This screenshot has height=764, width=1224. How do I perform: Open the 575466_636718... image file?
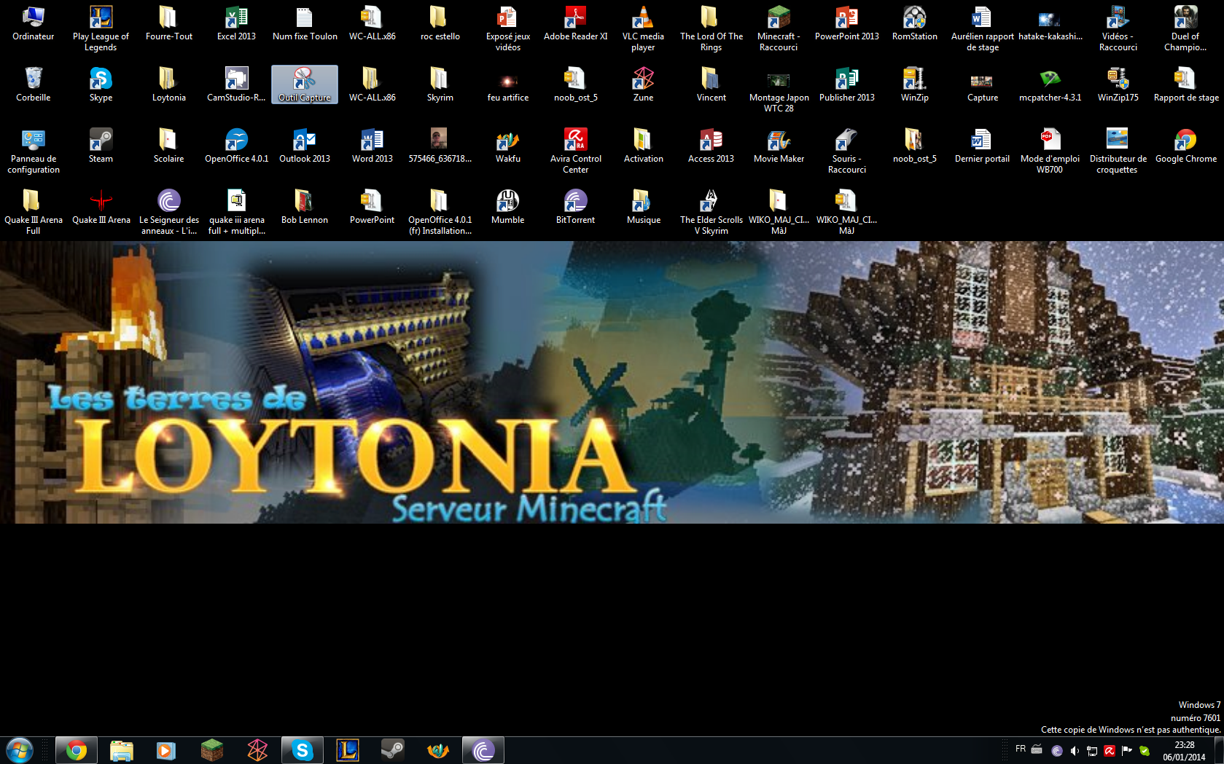click(x=440, y=146)
